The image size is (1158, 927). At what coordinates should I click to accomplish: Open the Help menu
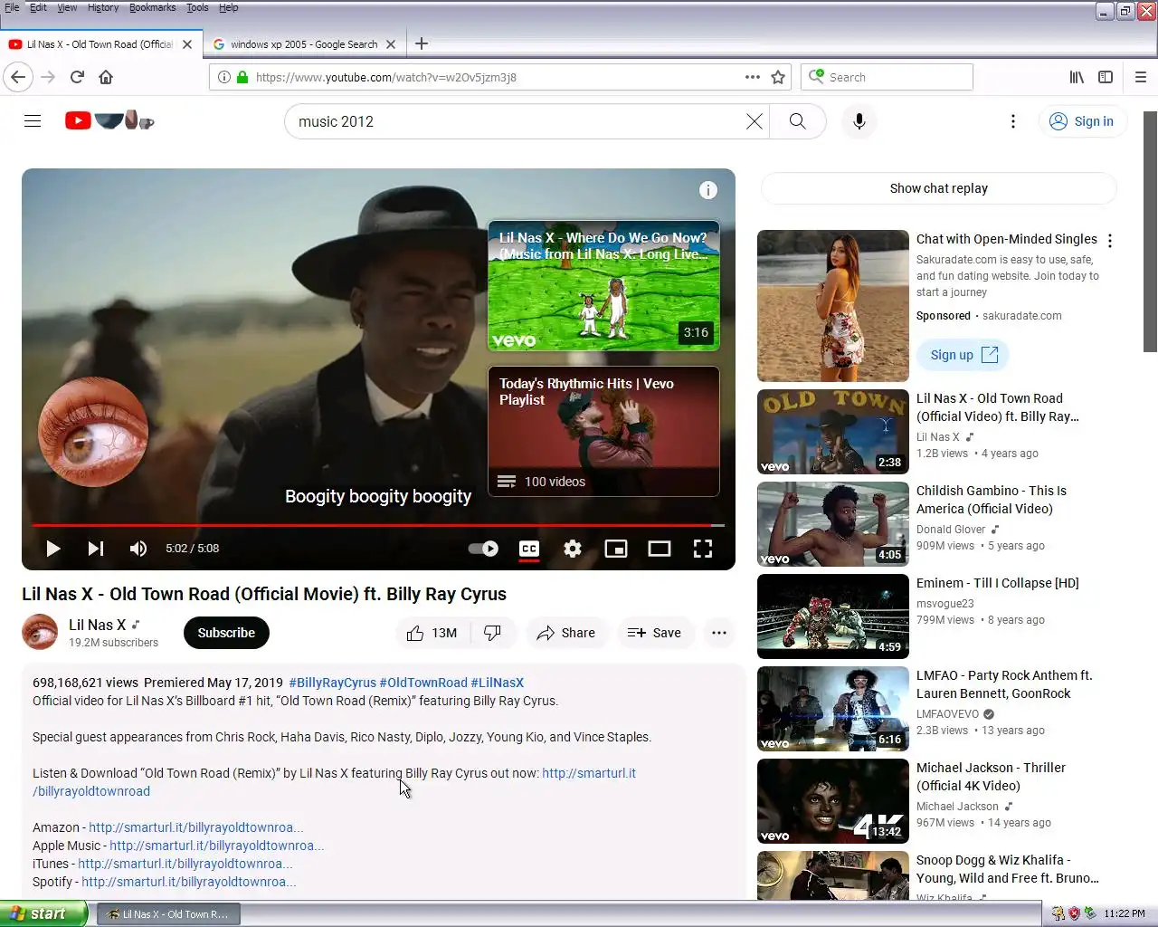229,7
